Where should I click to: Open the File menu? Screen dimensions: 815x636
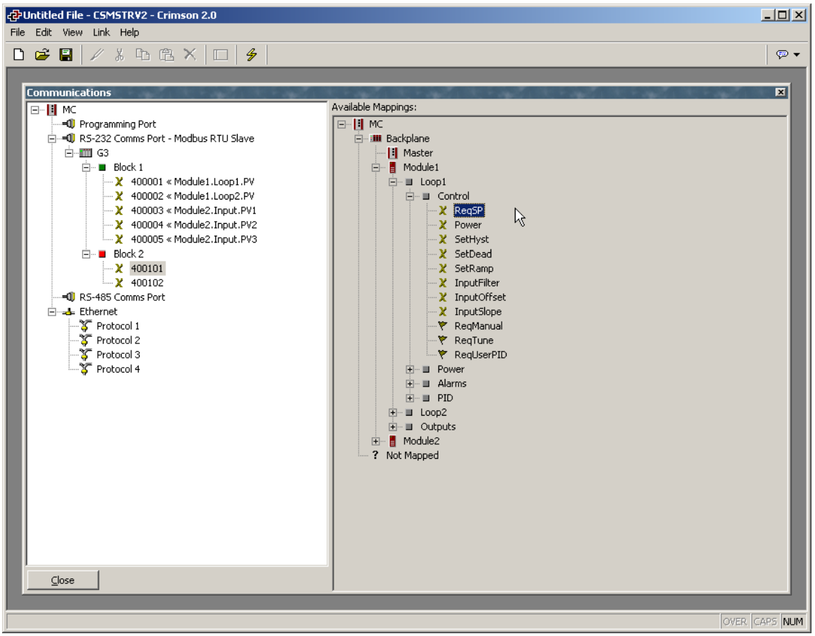point(17,32)
